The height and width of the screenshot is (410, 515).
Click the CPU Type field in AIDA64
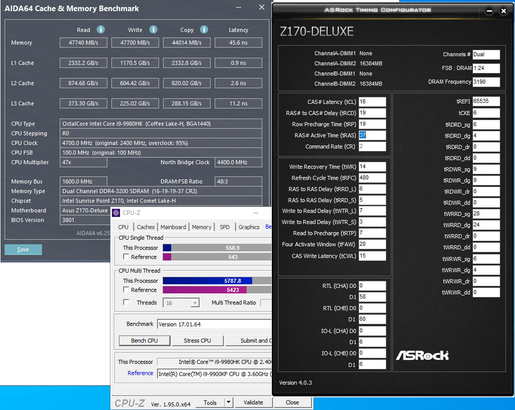coord(161,124)
